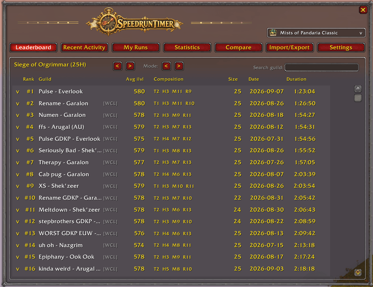Open the Import/Export tab
The image size is (373, 287).
click(290, 47)
